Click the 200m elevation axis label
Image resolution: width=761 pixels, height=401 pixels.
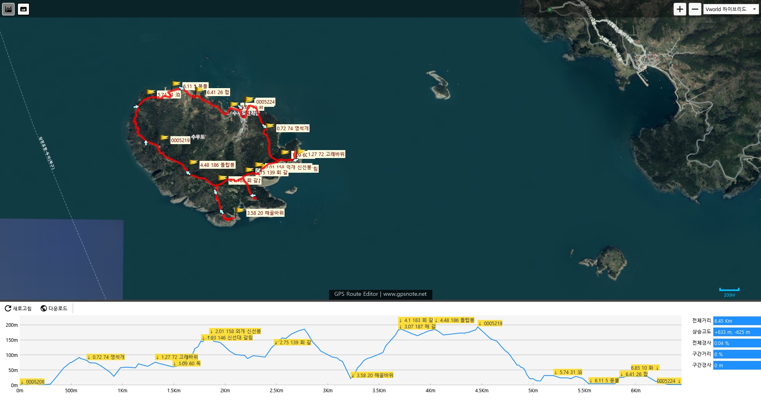point(12,325)
